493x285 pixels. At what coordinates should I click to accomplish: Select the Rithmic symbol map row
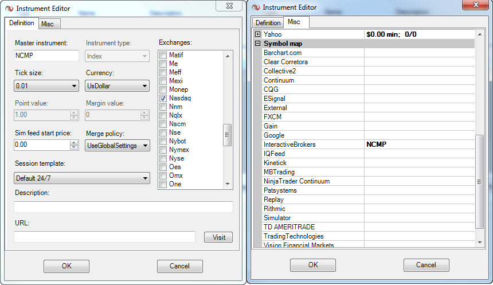pyautogui.click(x=368, y=209)
